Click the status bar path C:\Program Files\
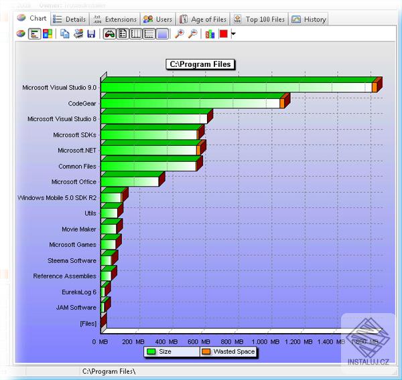This screenshot has height=380, width=402. [109, 371]
